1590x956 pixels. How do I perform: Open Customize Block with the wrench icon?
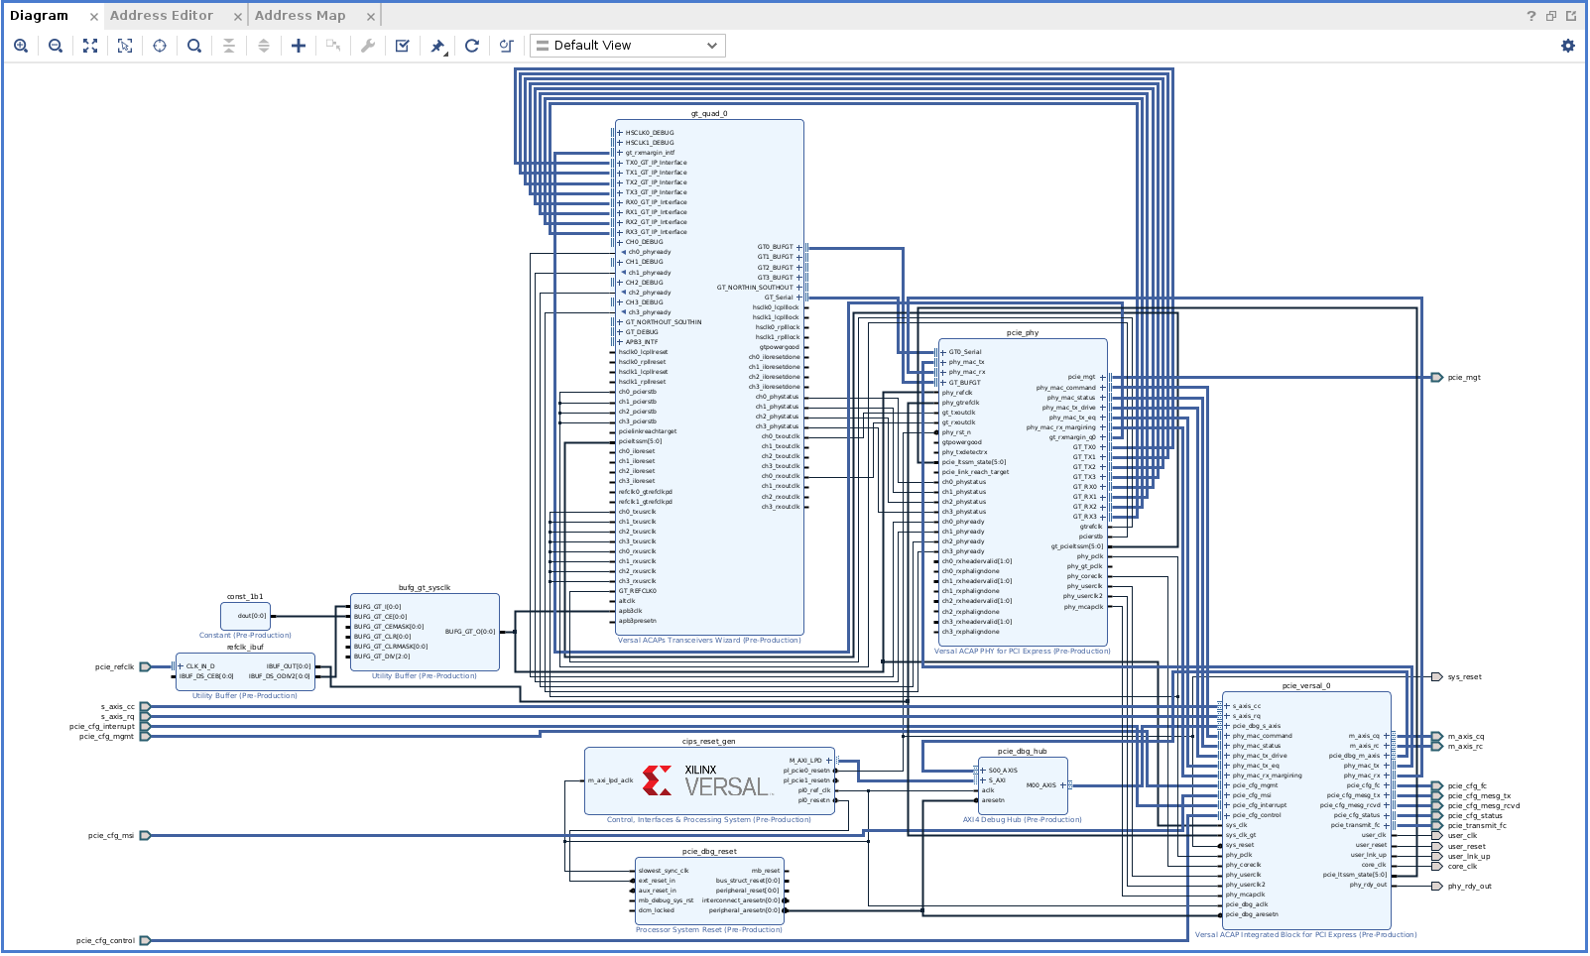368,46
